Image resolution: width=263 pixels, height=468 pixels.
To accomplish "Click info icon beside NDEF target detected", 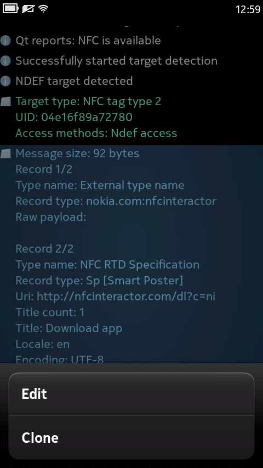I will (x=5, y=81).
